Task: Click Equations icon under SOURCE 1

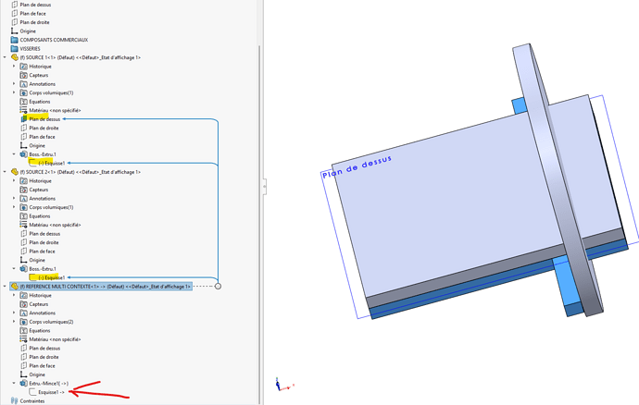Action: tap(24, 102)
